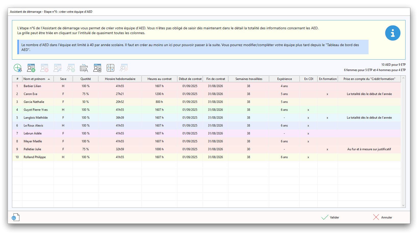
Task: Add a new AED with person-plus icon
Action: coord(31,68)
